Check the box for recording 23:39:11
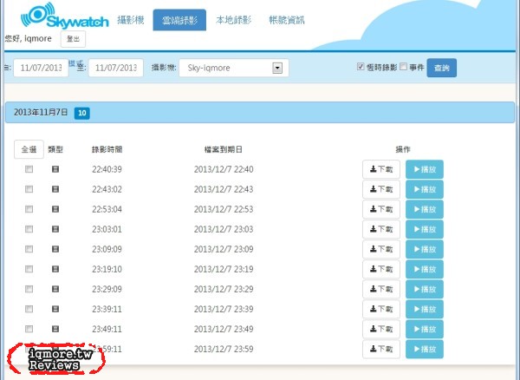The width and height of the screenshot is (520, 380). point(29,309)
